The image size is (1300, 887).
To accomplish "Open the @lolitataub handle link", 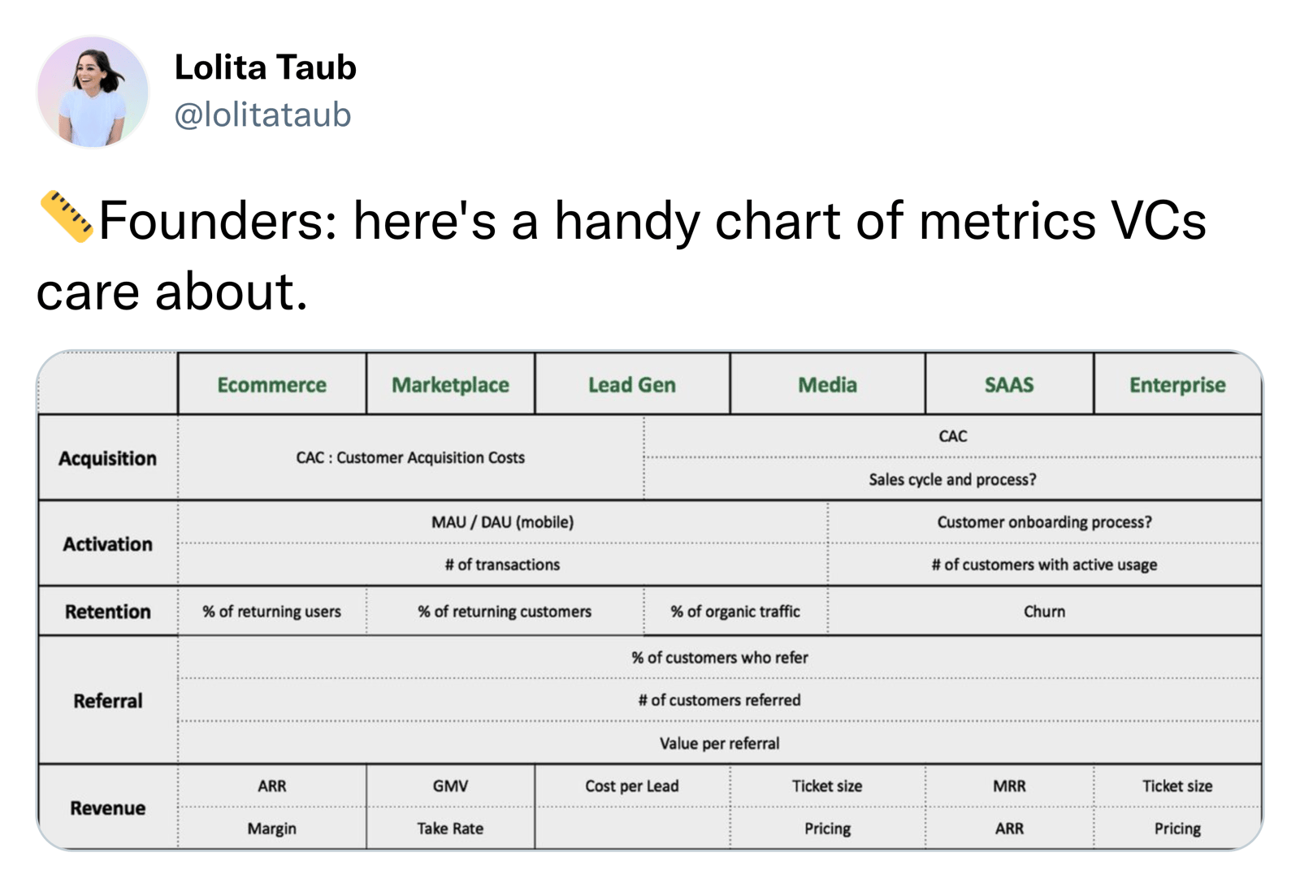I will [x=262, y=115].
